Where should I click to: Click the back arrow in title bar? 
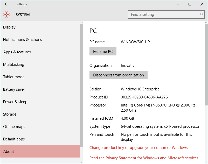[6, 4]
